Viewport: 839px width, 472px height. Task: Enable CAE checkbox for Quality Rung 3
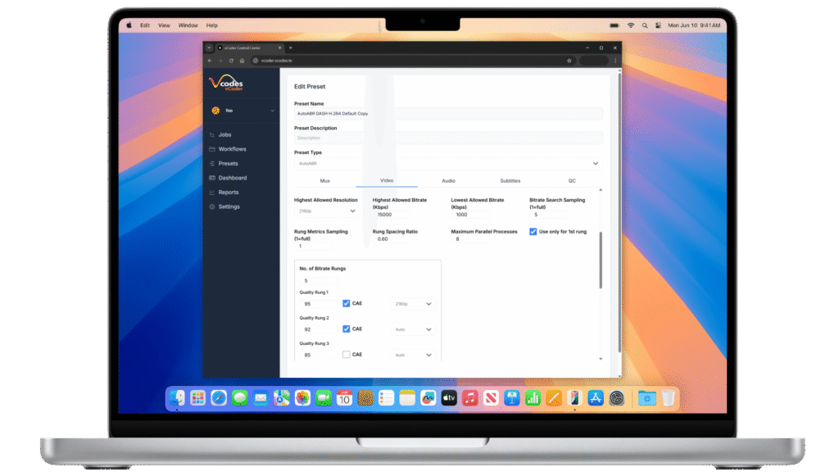tap(347, 355)
